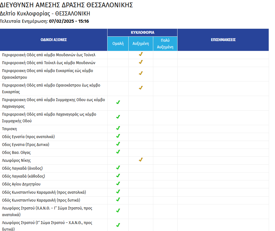Click the ΟΔΙΚΟΙ ΑΞΟΝΕΣ table header
Viewport: 275px width, 231px height.
point(54,40)
